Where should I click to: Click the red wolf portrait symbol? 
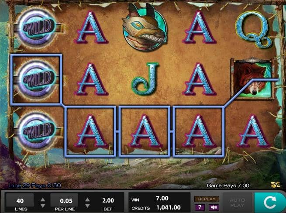[x=252, y=79]
